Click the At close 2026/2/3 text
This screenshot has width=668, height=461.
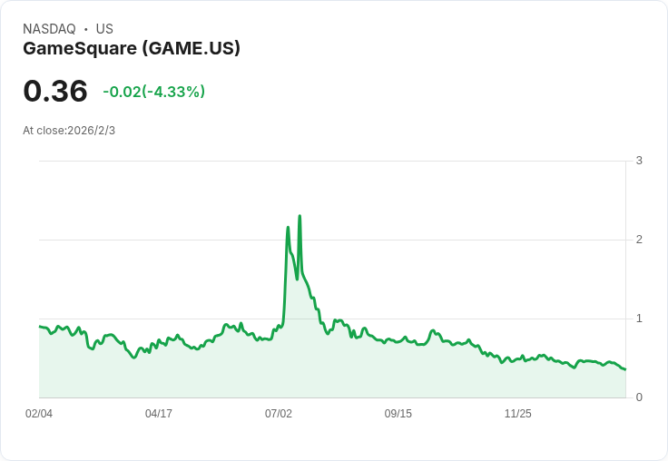pyautogui.click(x=69, y=131)
